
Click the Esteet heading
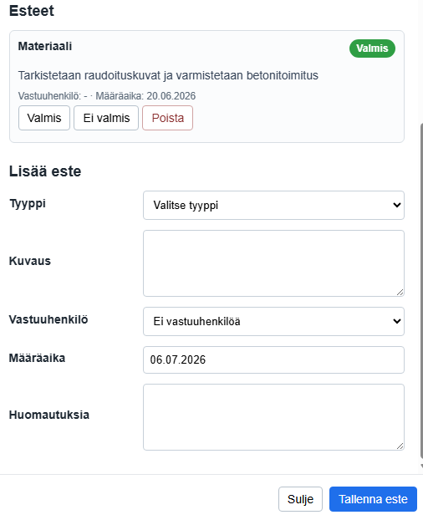(32, 11)
